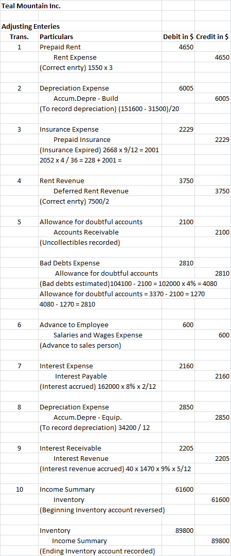The height and width of the screenshot is (556, 231).
Task: Select the indented 'Rent Expense' cell
Action: coord(75,58)
